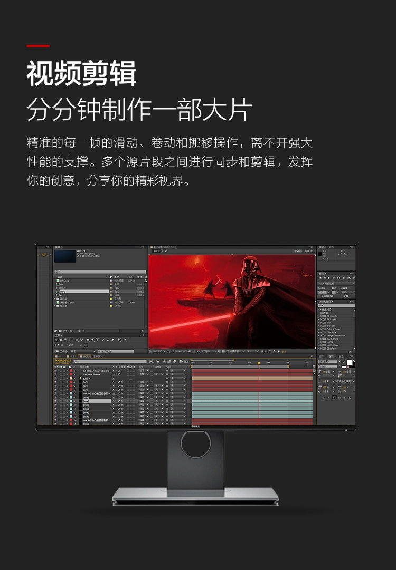Switch to the Paragraph tab beside Character
Viewport: 396px width, 570px height.
[341, 356]
